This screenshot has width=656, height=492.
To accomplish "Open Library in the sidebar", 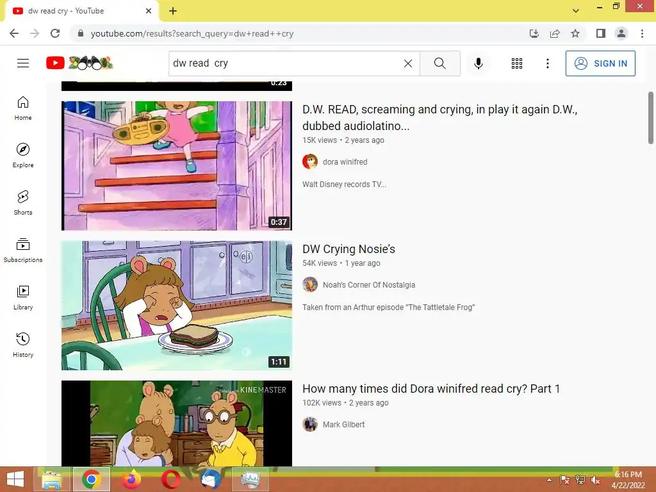I will tap(23, 297).
